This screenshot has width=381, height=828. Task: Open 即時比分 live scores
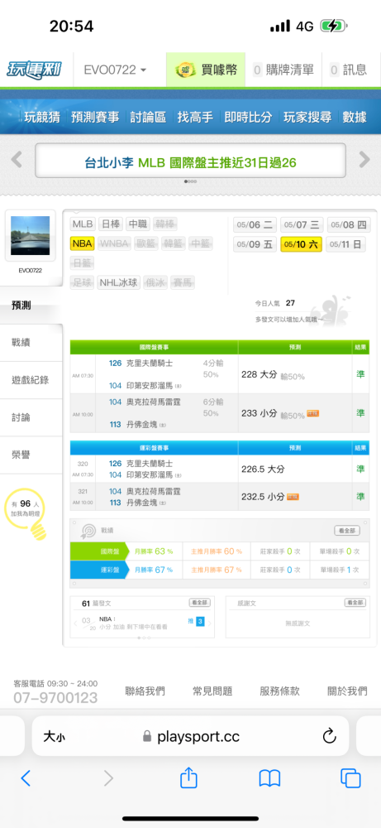pyautogui.click(x=248, y=117)
